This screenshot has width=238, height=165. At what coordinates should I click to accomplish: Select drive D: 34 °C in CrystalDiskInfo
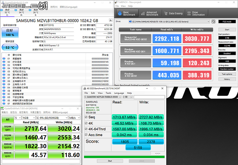pos(21,13)
